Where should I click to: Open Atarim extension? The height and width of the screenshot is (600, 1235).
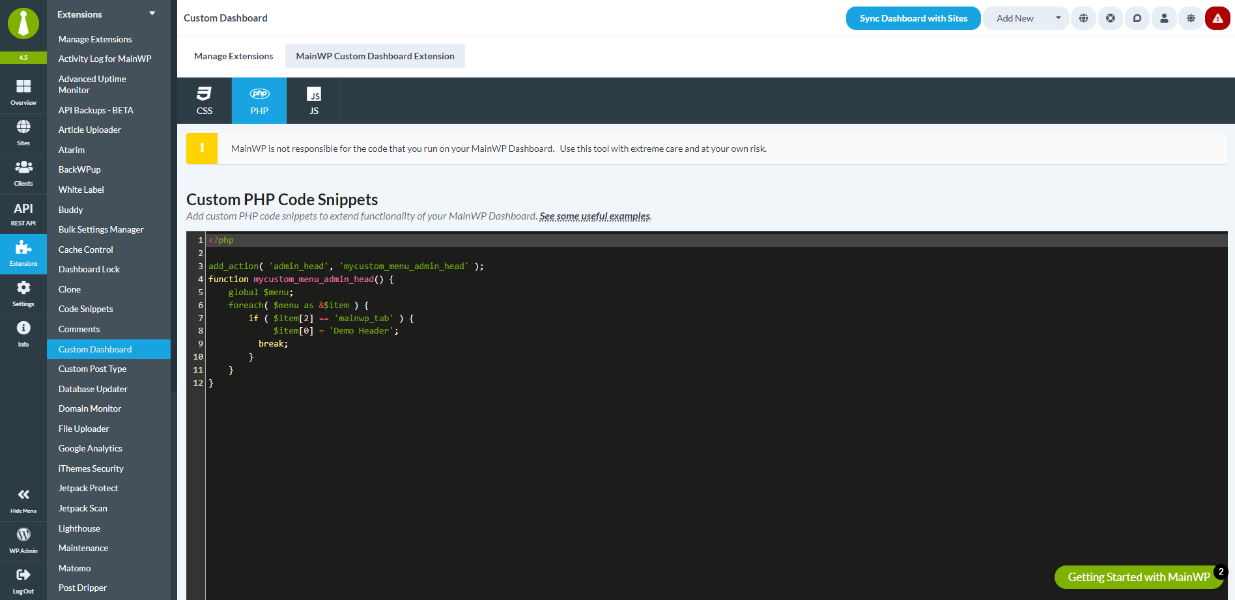[x=72, y=150]
